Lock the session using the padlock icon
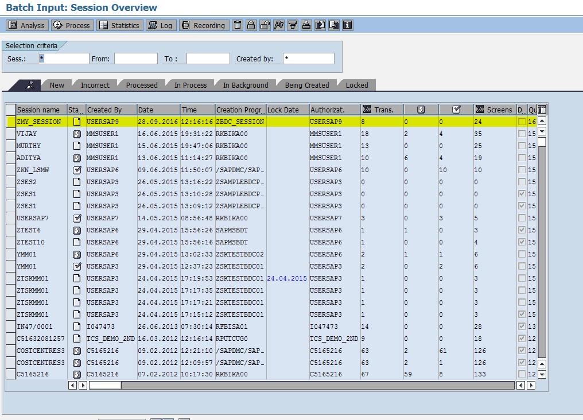Viewport: 583px width, 420px height. click(x=251, y=25)
